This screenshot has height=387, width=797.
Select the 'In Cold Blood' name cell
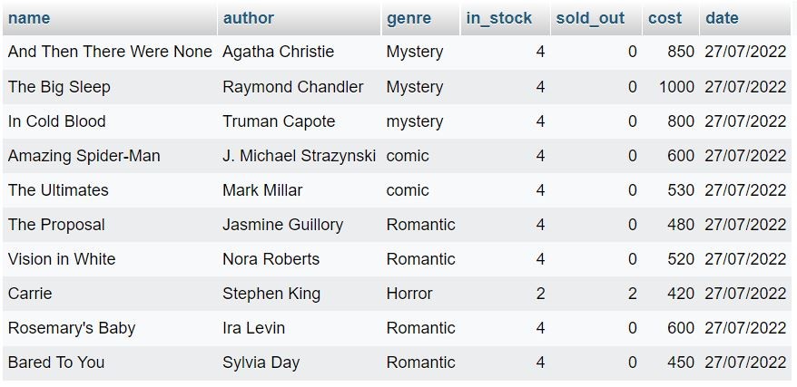pos(57,121)
